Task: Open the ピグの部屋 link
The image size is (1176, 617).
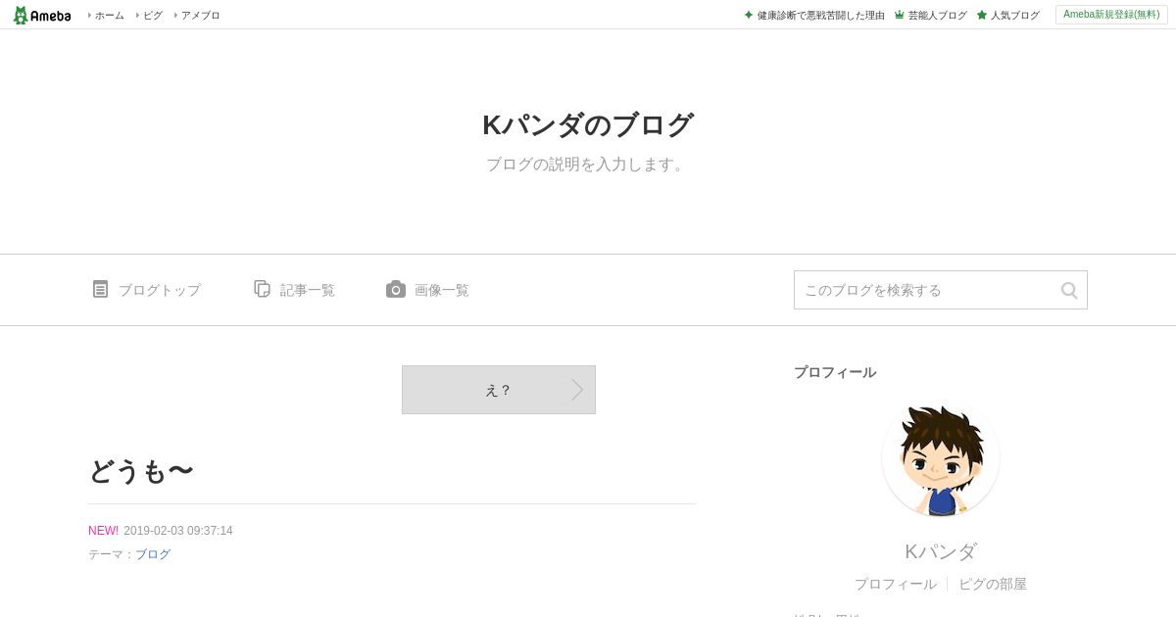Action: click(993, 584)
